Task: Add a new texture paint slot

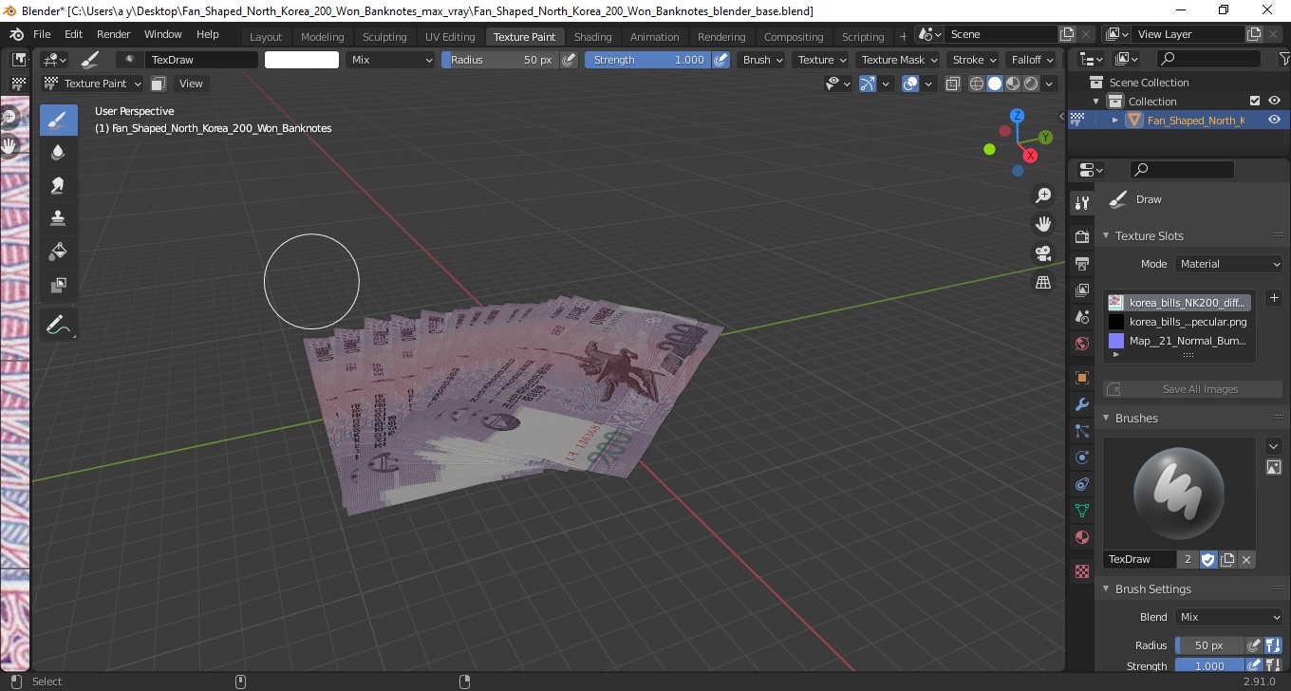Action: [1274, 298]
